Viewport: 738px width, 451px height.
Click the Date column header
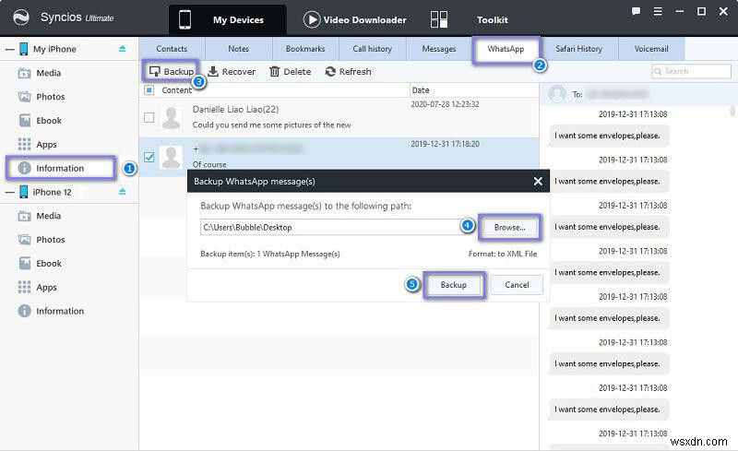474,89
